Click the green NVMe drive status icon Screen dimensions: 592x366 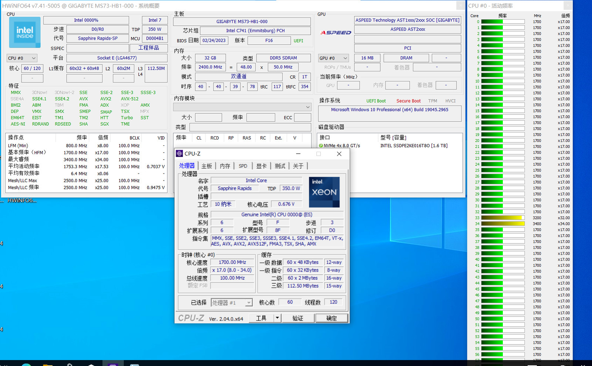(x=321, y=146)
